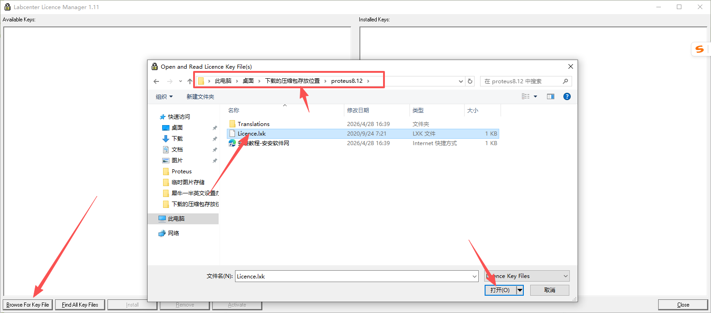Screen dimensions: 711x313
Task: Unpin 下载 using its pin icon
Action: pos(215,139)
